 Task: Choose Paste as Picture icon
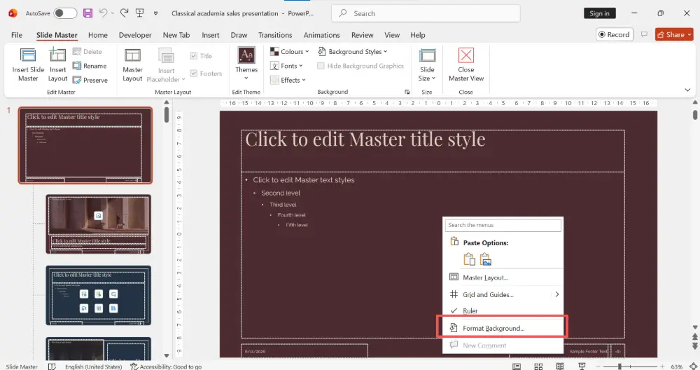(486, 259)
